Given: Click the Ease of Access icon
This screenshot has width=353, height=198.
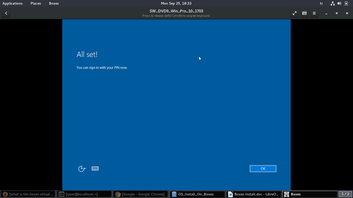Looking at the screenshot, I should pyautogui.click(x=82, y=169).
